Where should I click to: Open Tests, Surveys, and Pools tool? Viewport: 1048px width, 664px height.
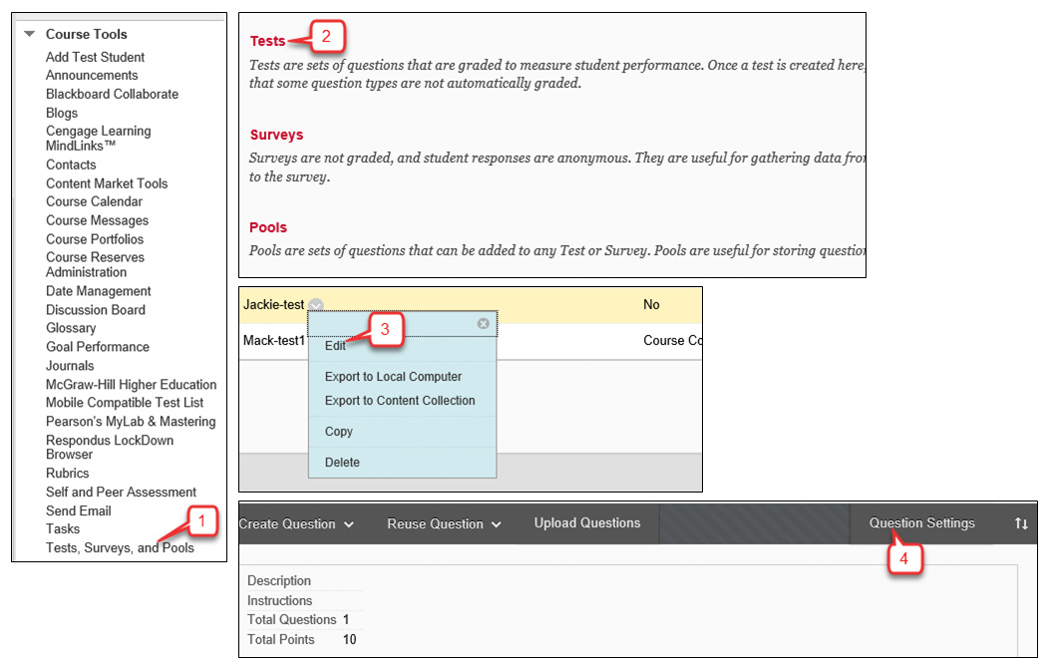point(120,547)
